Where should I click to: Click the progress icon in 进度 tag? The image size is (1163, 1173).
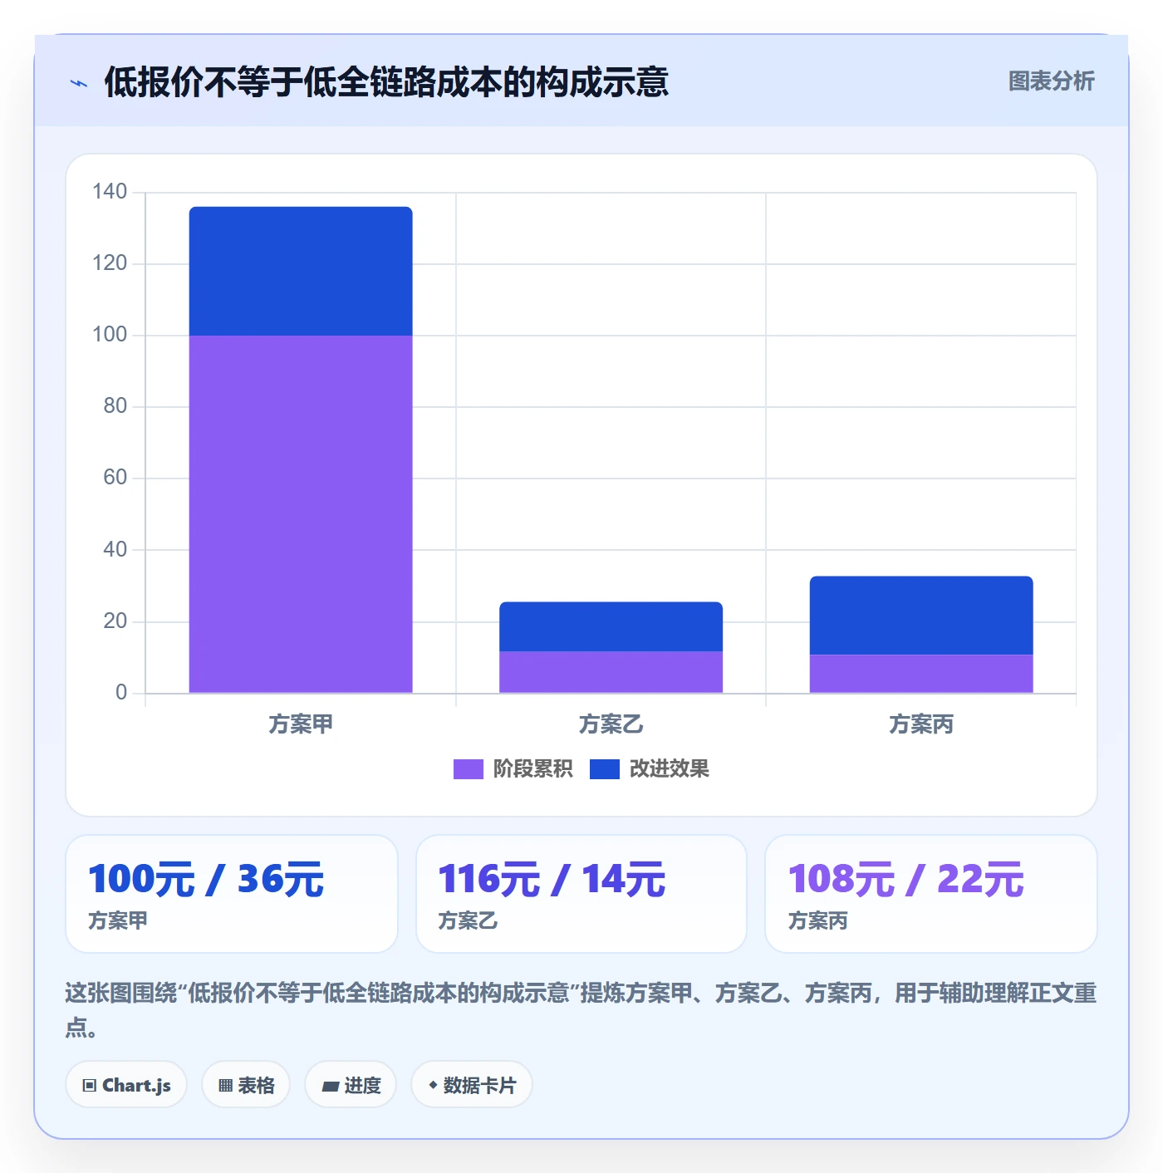[x=330, y=1086]
